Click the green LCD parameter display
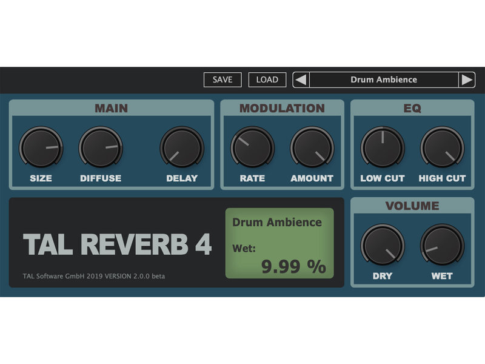The width and height of the screenshot is (485, 364). click(279, 243)
